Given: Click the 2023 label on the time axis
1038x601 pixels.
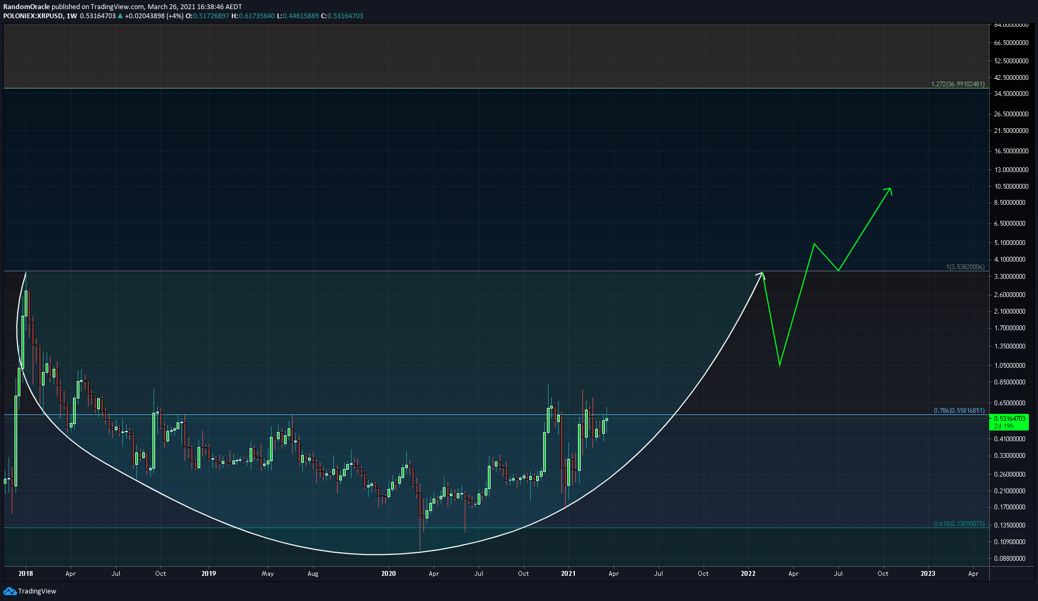Looking at the screenshot, I should tap(928, 574).
